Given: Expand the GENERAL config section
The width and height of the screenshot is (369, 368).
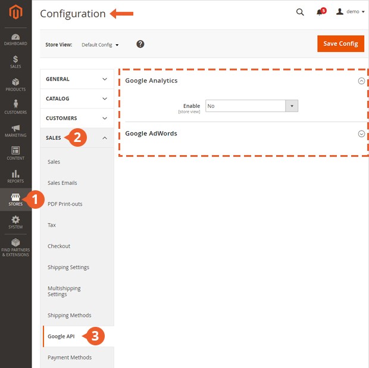Looking at the screenshot, I should tap(77, 79).
